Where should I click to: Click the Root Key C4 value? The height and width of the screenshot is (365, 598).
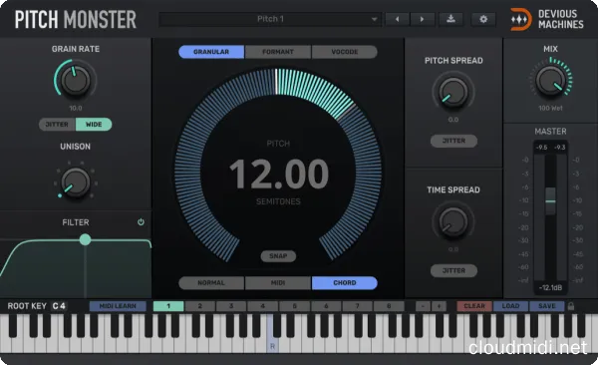(x=59, y=306)
